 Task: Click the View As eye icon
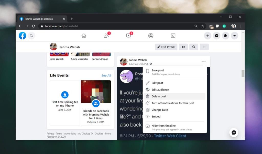[x=183, y=47]
